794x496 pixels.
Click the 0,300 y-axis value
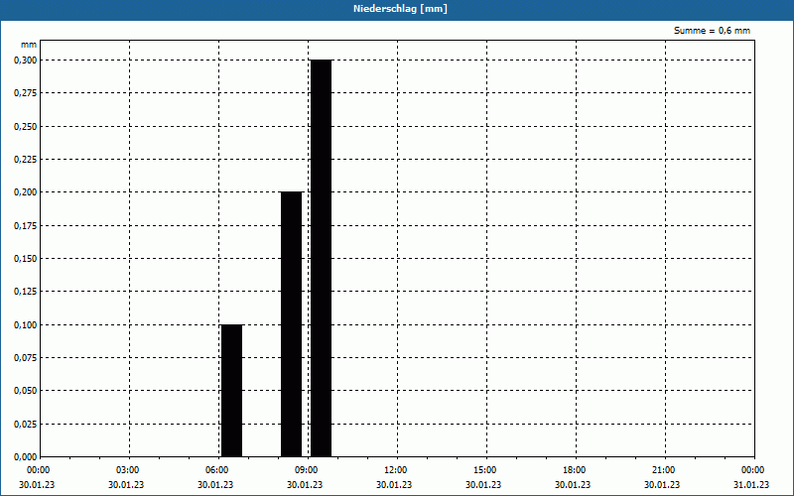point(26,61)
